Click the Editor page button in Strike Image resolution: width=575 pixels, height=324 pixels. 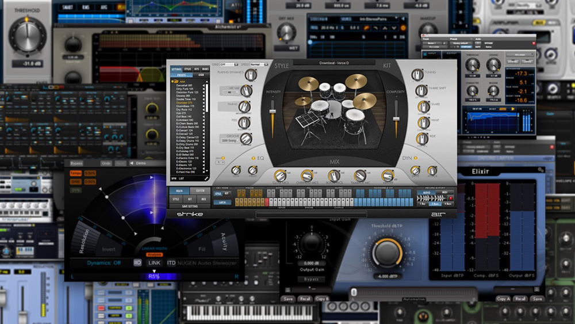click(200, 191)
